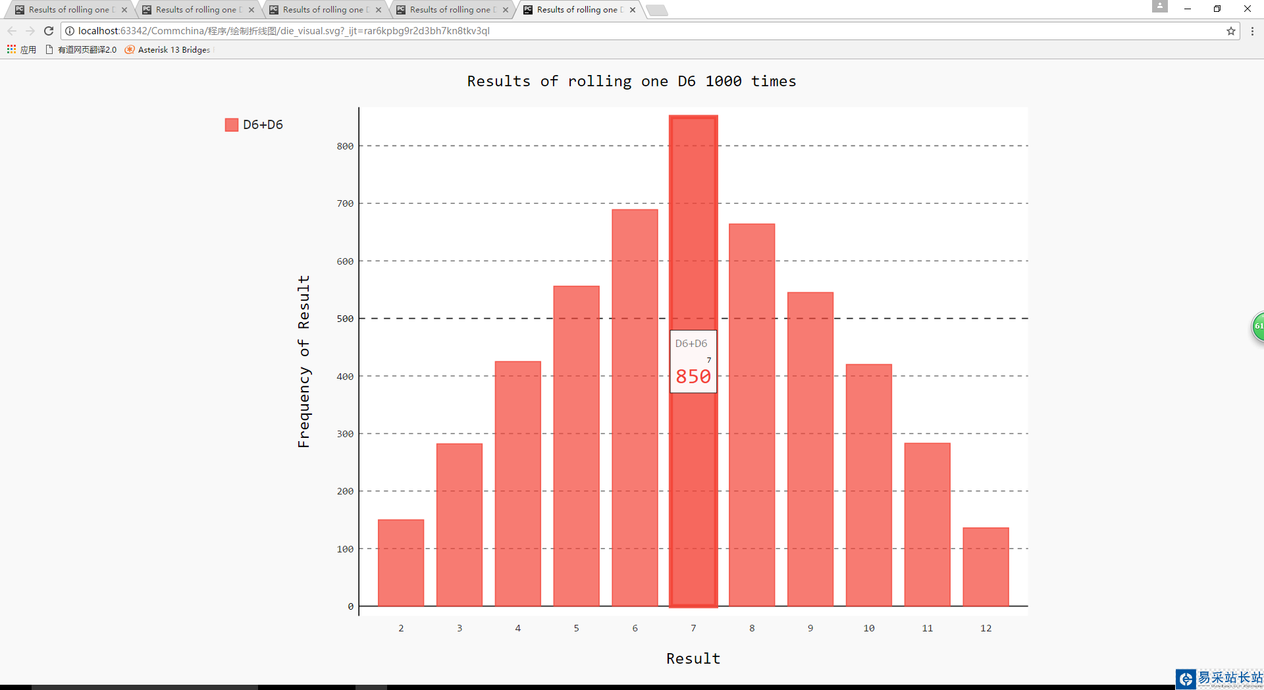Viewport: 1264px width, 690px height.
Task: Click the x-axis label '6'
Action: click(635, 628)
